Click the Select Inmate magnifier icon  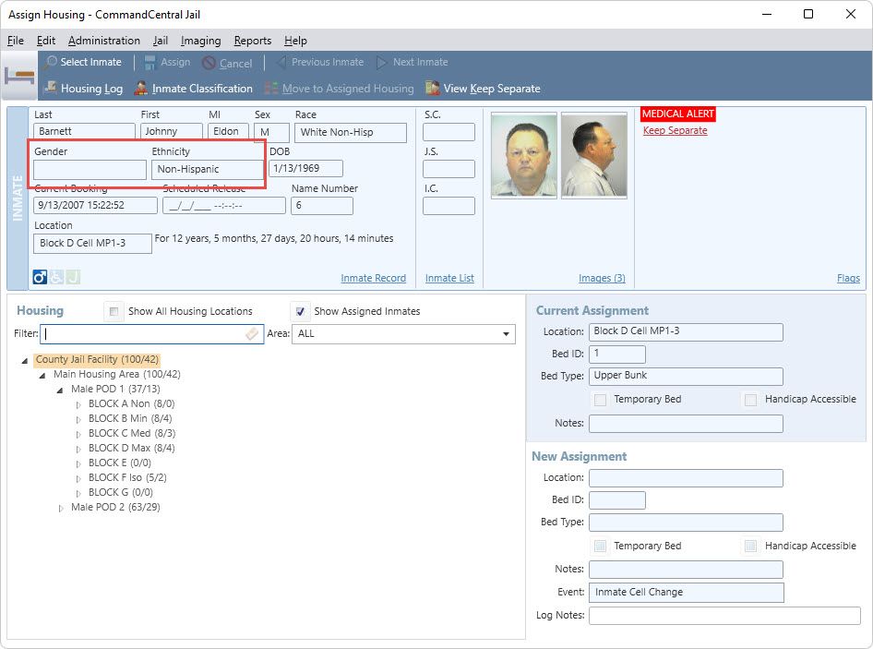[51, 63]
